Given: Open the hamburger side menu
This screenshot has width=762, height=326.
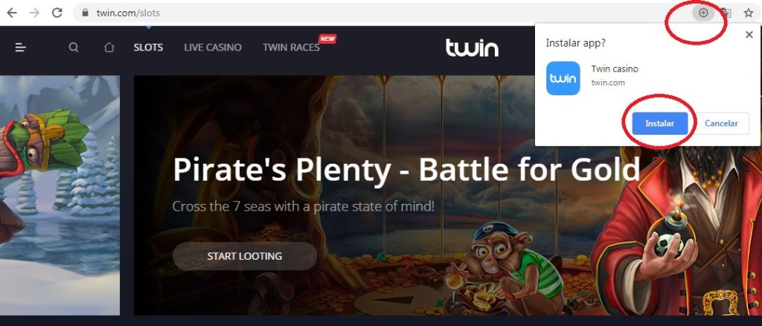Looking at the screenshot, I should tap(20, 48).
